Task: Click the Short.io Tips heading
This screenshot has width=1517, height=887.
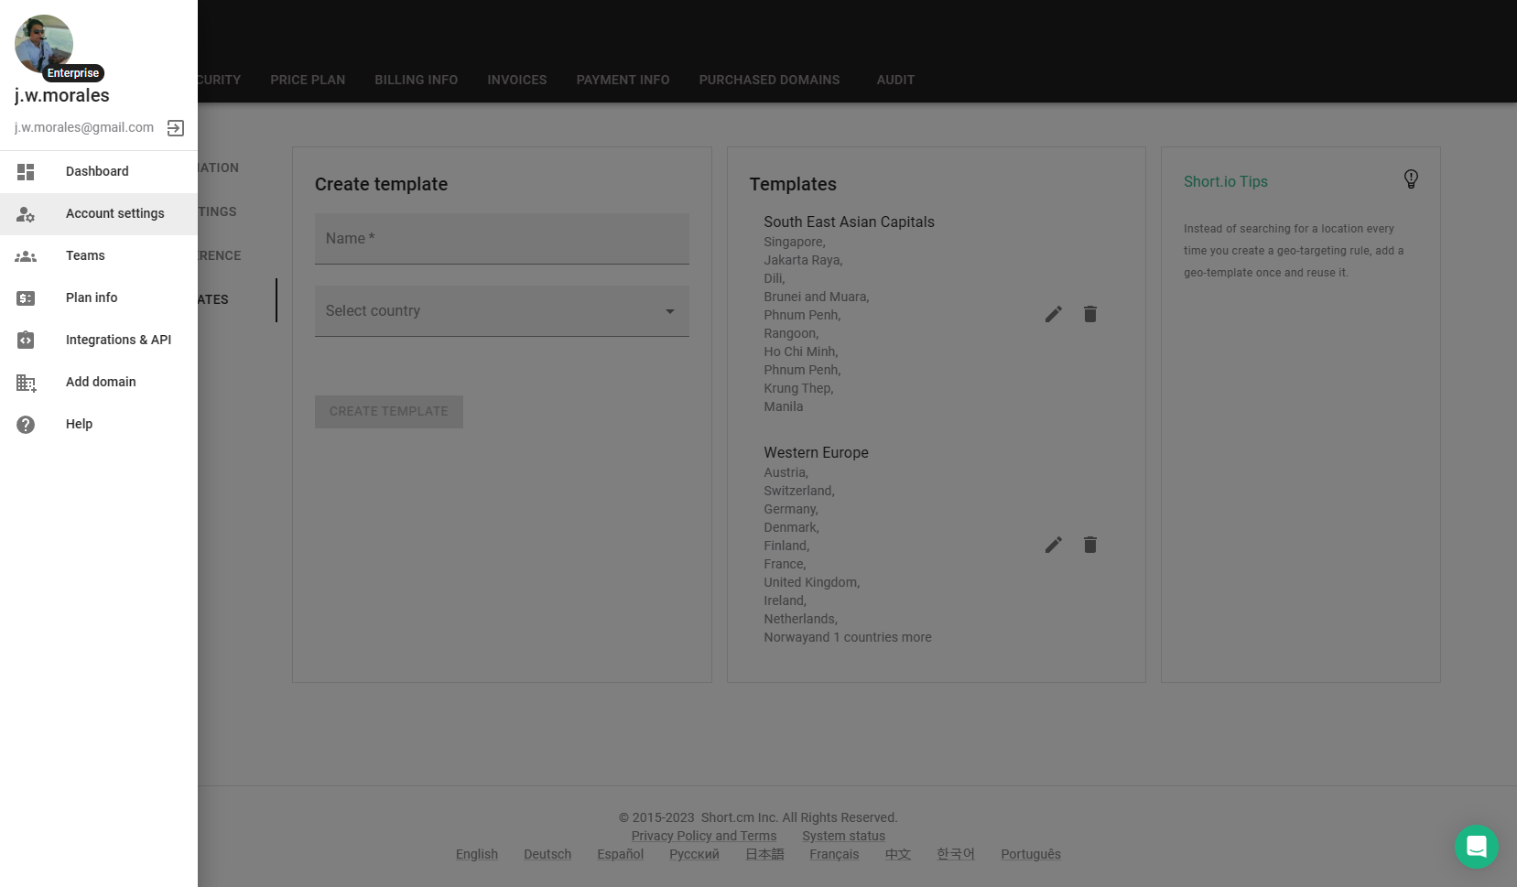Action: point(1226,181)
